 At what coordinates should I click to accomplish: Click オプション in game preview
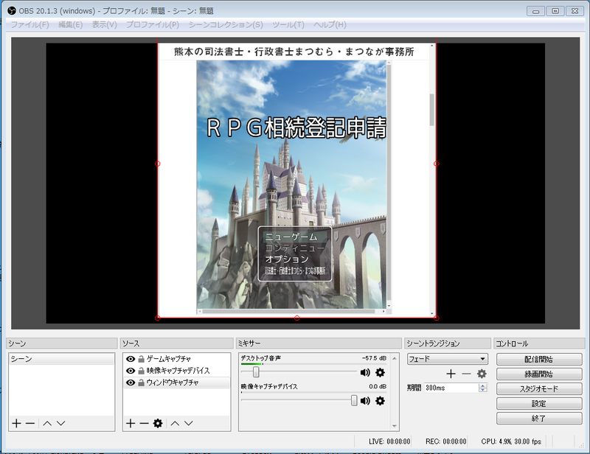point(287,259)
